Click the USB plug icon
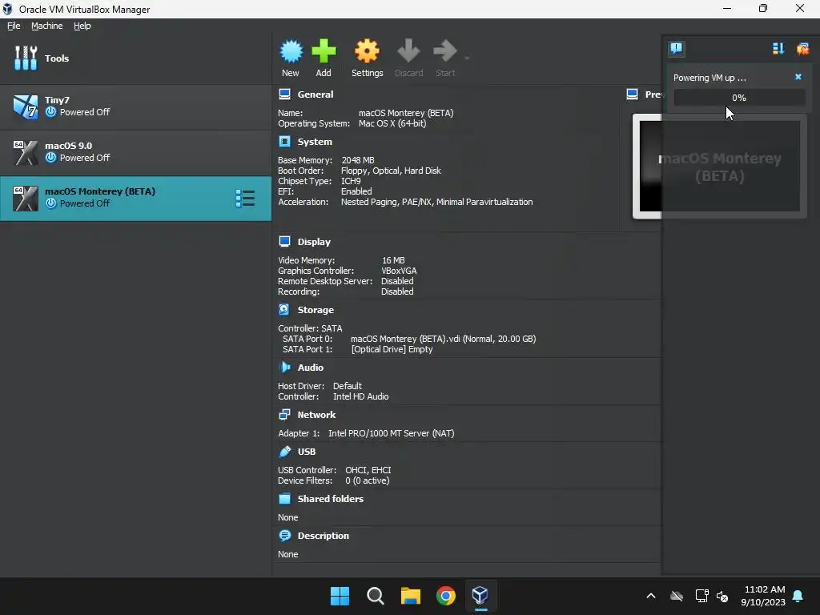 pyautogui.click(x=284, y=452)
